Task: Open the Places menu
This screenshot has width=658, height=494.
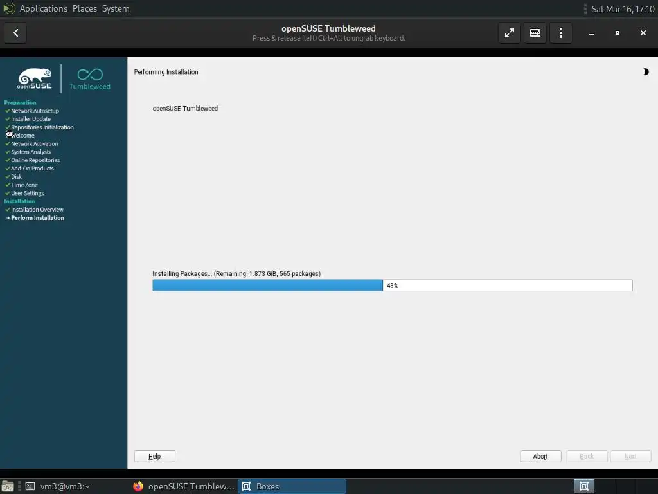Action: (84, 8)
